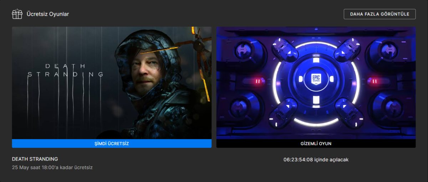Click the gift box icon beside Ücretsiz Oyunlar
This screenshot has width=428, height=182.
pos(17,14)
